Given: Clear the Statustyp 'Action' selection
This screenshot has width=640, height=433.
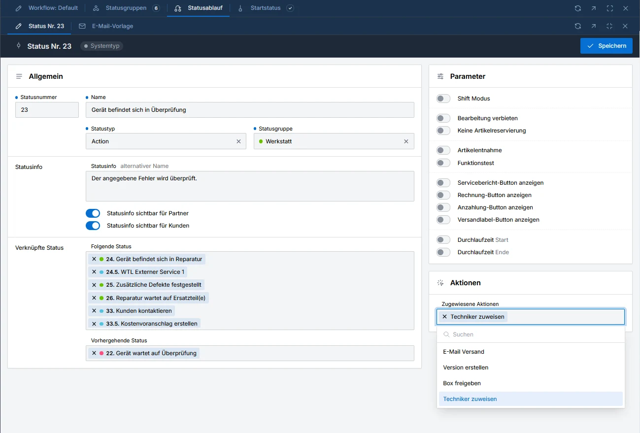Looking at the screenshot, I should (x=238, y=141).
